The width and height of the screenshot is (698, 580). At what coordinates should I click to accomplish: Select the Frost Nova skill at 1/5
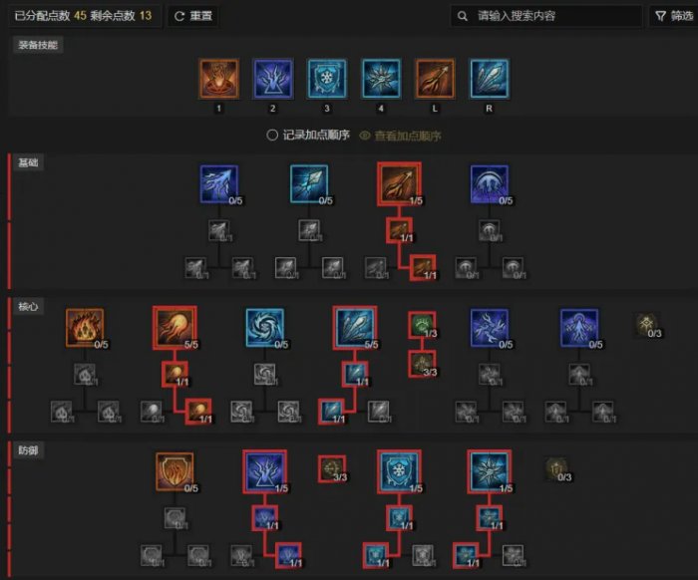pyautogui.click(x=490, y=471)
